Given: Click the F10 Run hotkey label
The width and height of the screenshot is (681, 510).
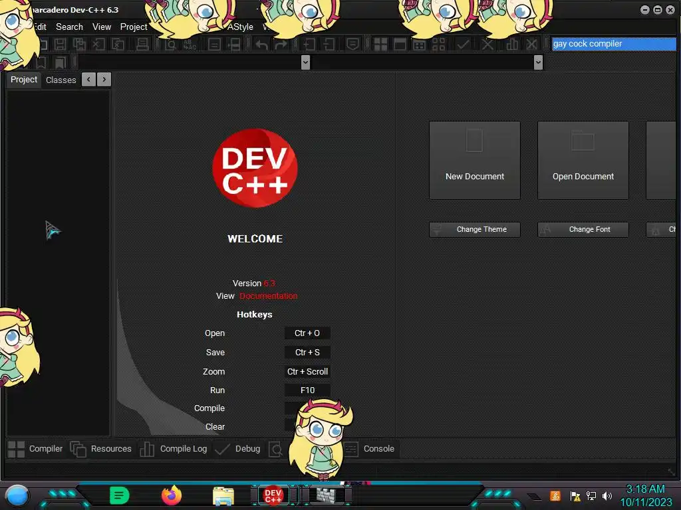Looking at the screenshot, I should 307,390.
